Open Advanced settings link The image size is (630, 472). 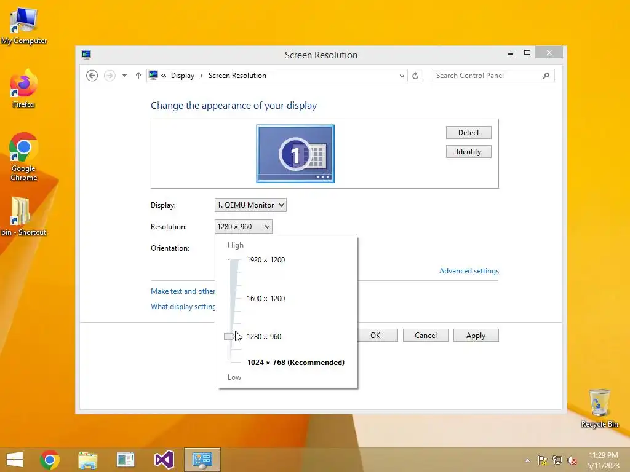click(469, 271)
